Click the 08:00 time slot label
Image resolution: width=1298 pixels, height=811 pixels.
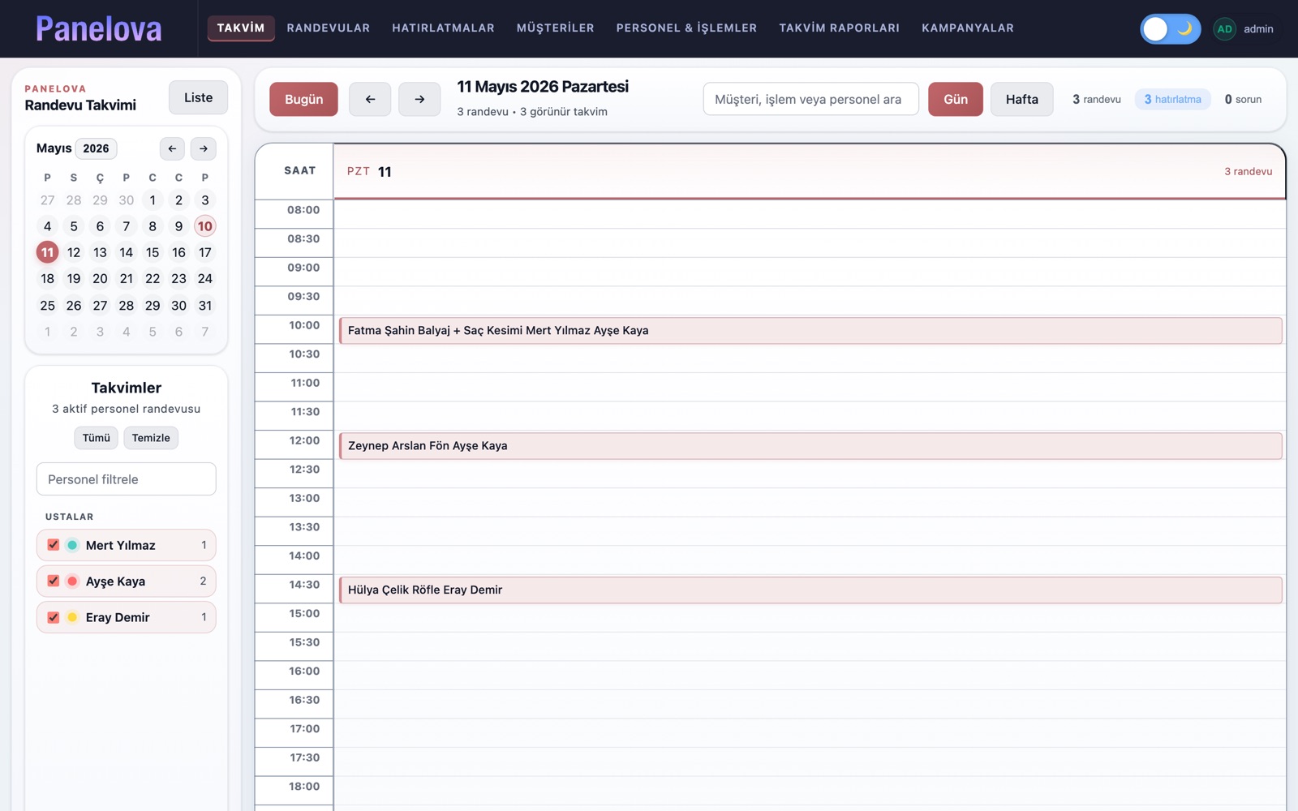click(x=303, y=210)
